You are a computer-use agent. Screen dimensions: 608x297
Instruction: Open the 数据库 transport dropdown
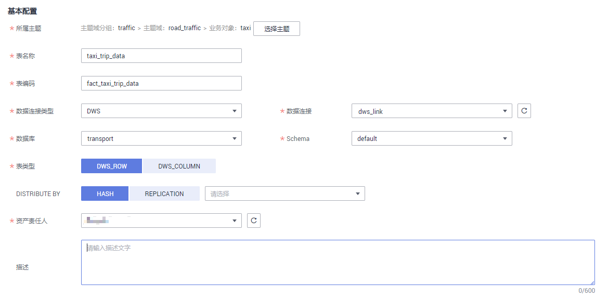[161, 138]
